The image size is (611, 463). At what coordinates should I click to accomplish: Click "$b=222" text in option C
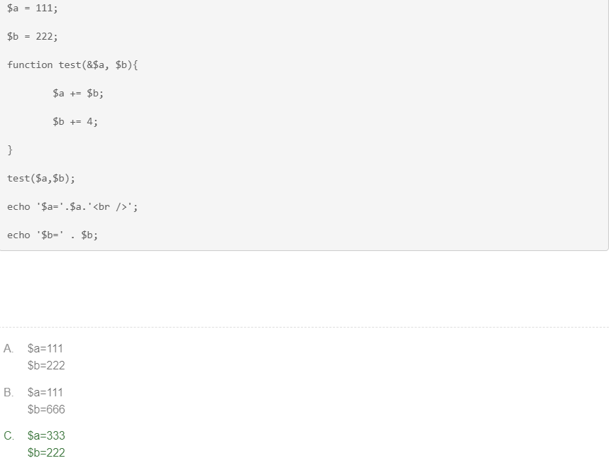tap(46, 452)
